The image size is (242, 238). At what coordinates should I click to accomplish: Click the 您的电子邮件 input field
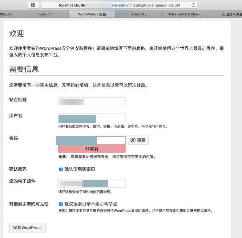click(92, 183)
